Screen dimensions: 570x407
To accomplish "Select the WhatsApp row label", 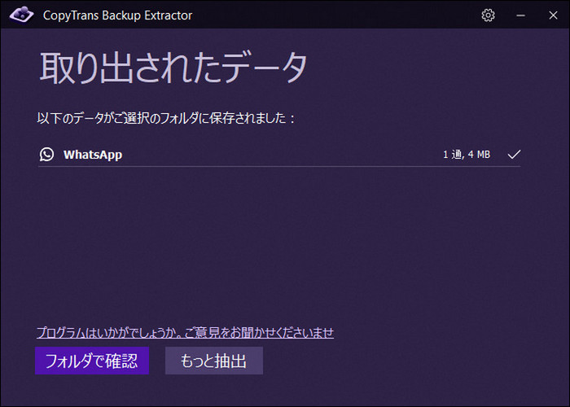I will click(93, 155).
